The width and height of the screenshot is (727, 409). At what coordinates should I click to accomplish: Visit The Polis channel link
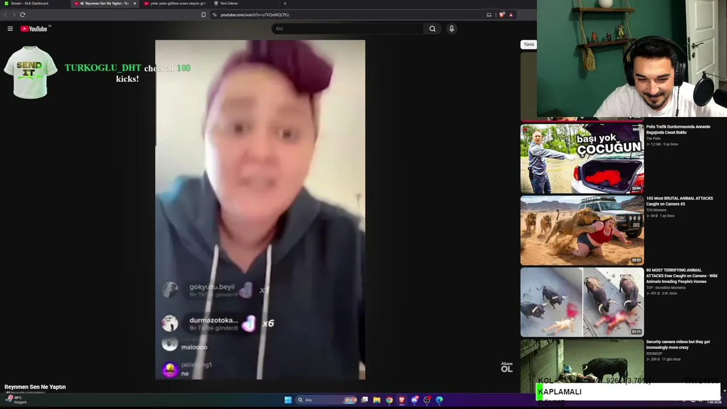653,139
